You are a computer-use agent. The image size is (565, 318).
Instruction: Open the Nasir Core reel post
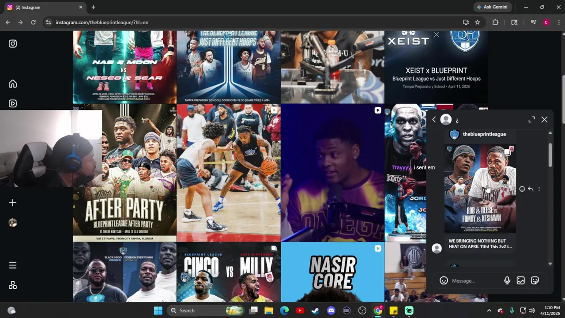coord(332,273)
